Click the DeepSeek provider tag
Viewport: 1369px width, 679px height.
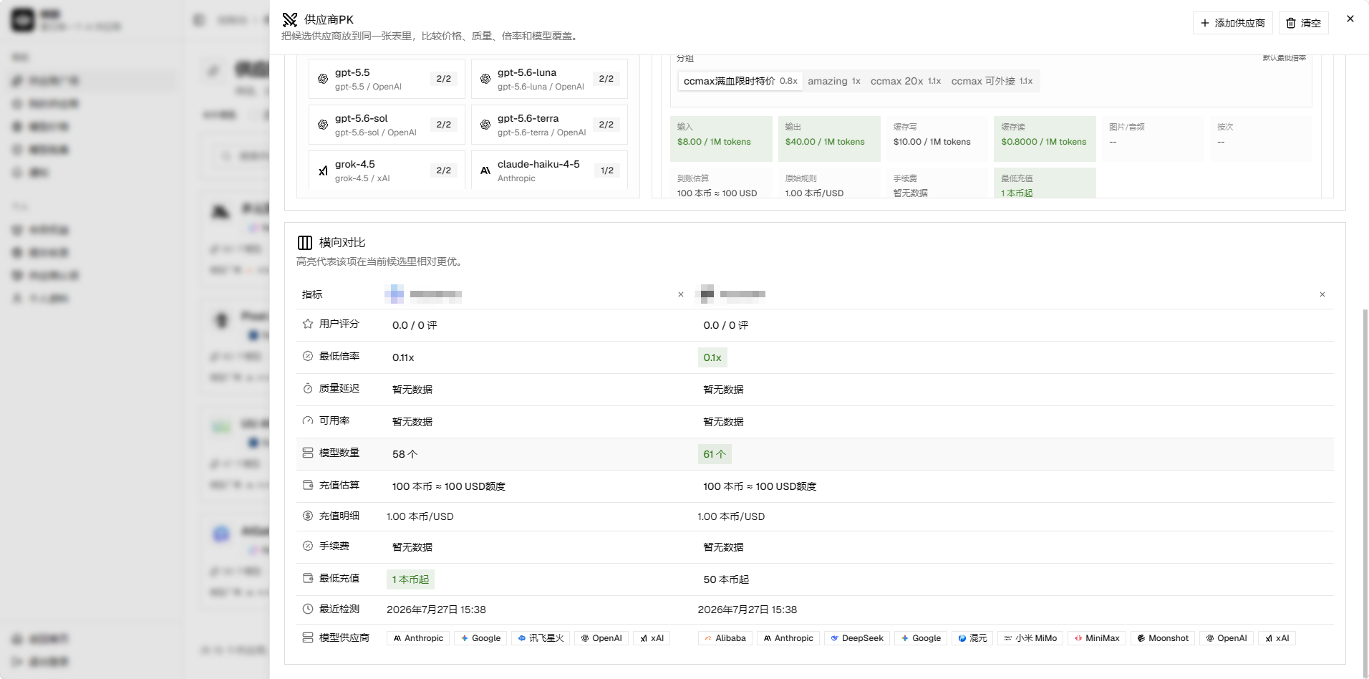[857, 638]
